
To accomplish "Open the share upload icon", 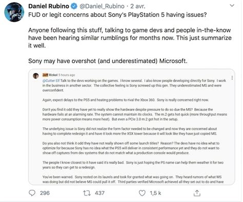I will pos(197,193).
